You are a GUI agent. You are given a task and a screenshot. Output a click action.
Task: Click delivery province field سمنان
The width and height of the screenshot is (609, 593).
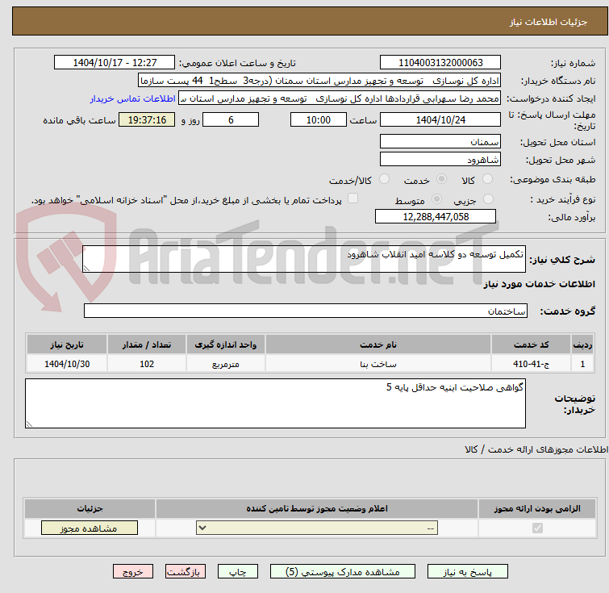(440, 142)
